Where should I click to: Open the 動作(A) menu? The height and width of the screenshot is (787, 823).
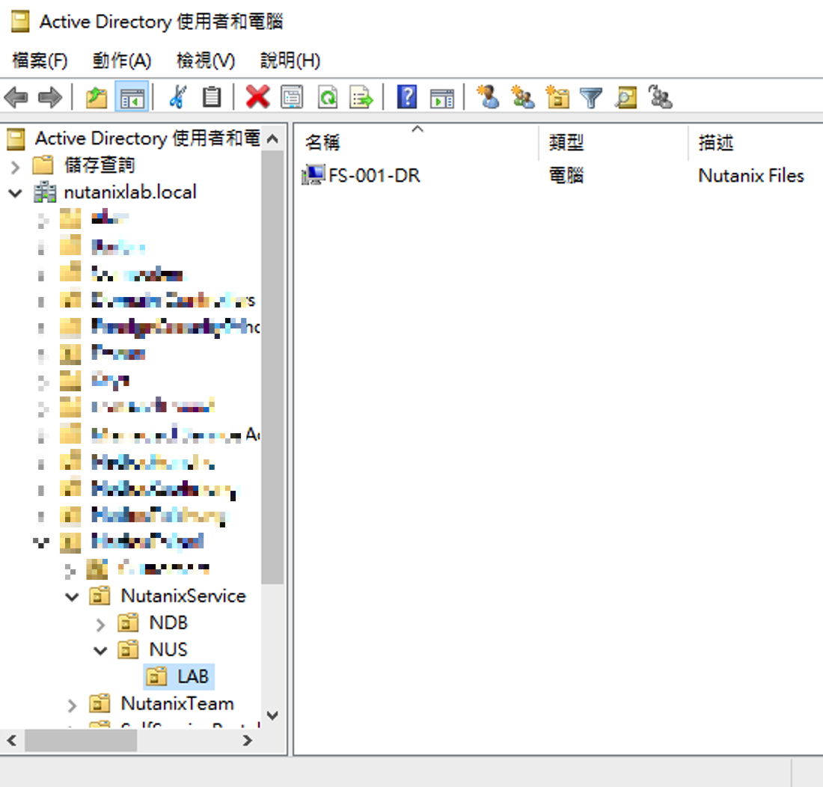coord(122,61)
